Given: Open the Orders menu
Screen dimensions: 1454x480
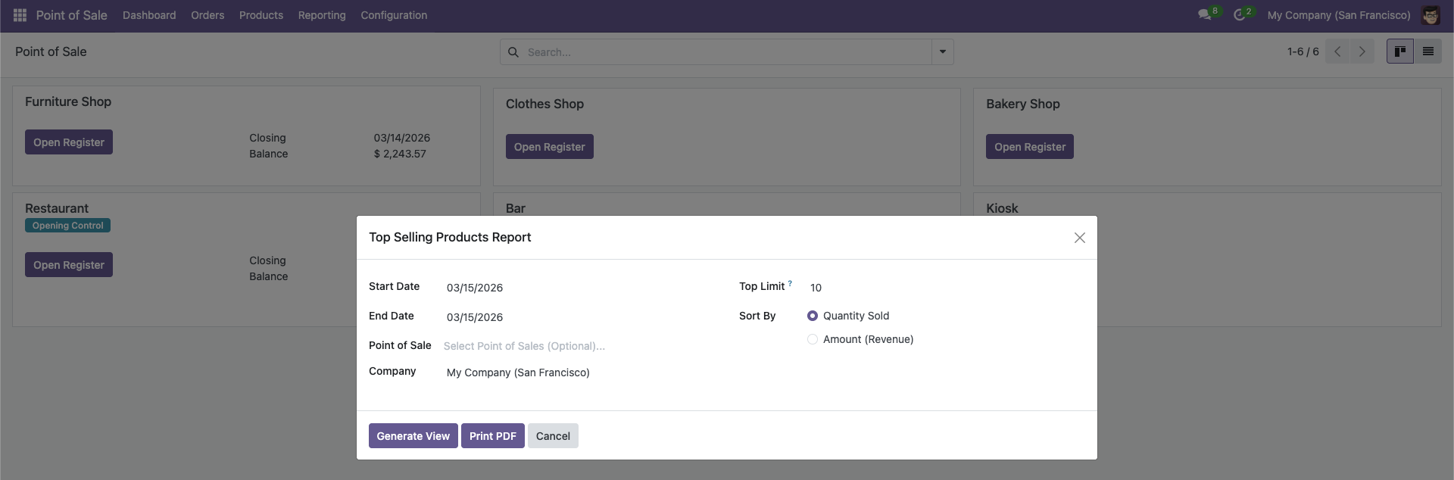Looking at the screenshot, I should tap(207, 15).
